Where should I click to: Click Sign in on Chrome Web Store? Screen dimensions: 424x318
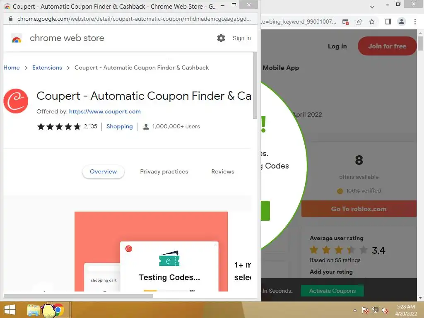point(241,38)
